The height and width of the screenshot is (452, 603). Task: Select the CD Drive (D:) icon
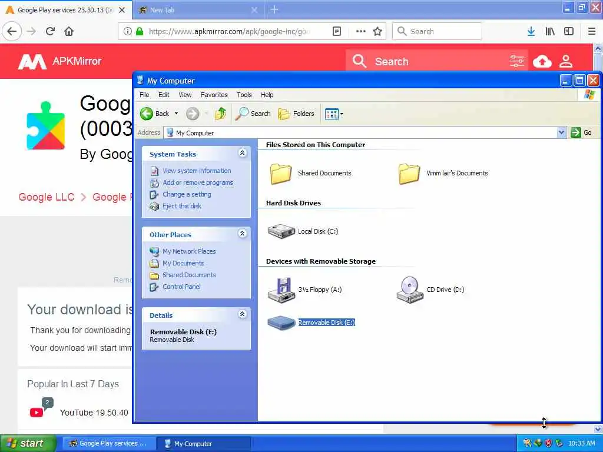410,290
